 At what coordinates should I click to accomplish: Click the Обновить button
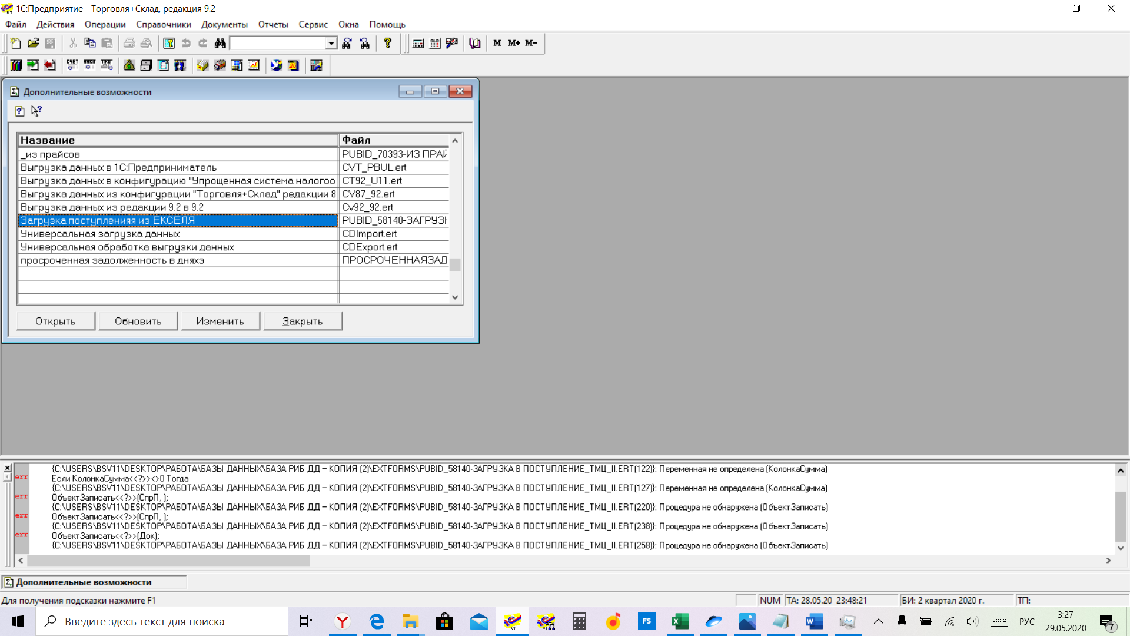tap(138, 321)
